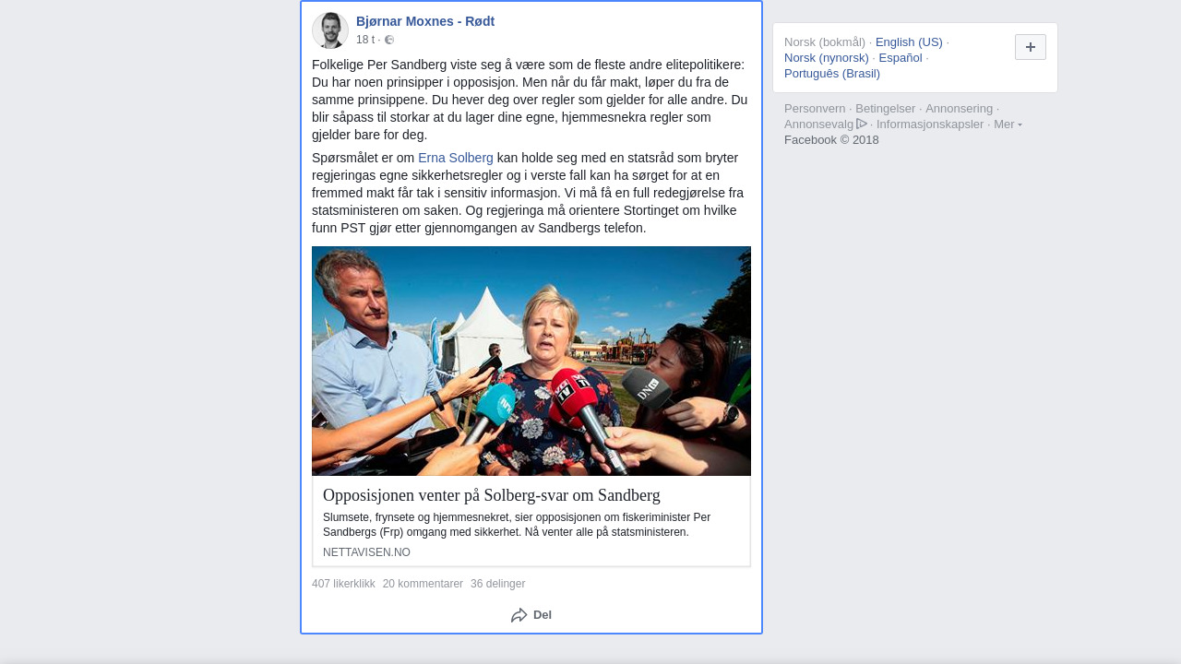View the 36 delinger list
The image size is (1181, 664).
[497, 584]
